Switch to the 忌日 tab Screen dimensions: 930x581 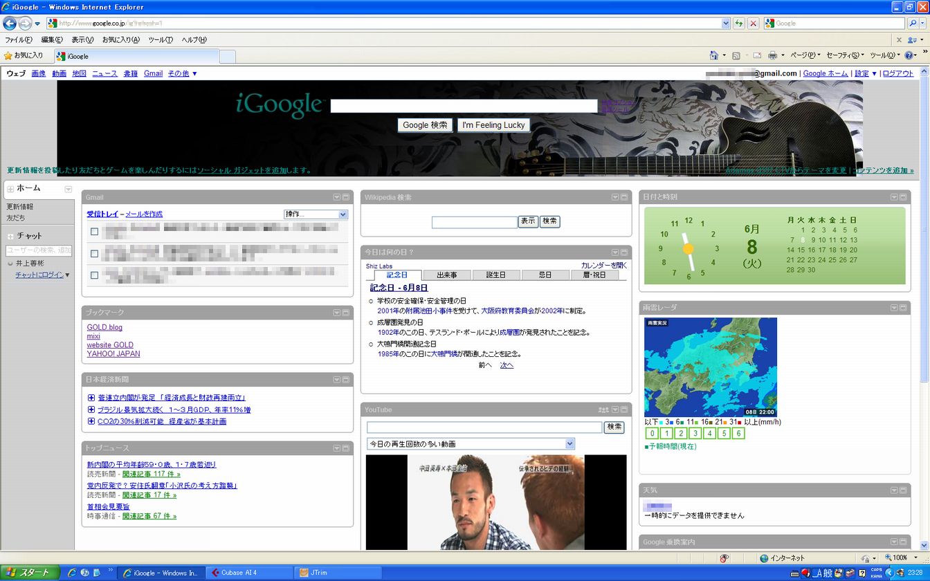tap(545, 275)
